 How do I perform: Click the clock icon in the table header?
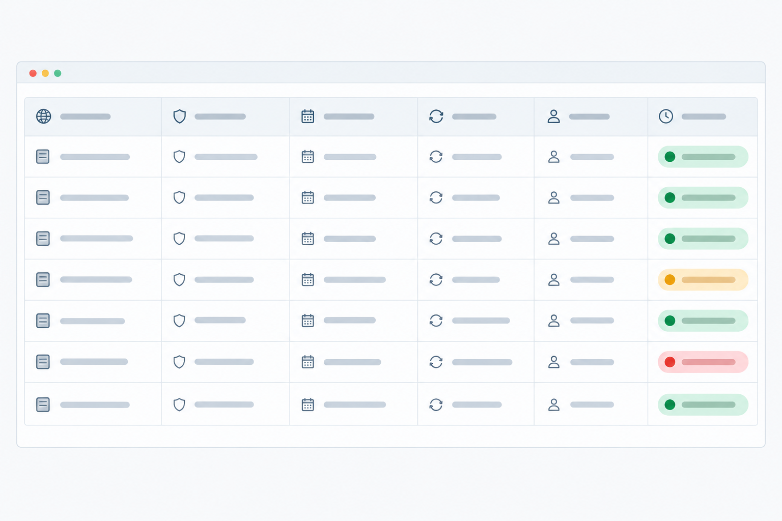point(666,117)
